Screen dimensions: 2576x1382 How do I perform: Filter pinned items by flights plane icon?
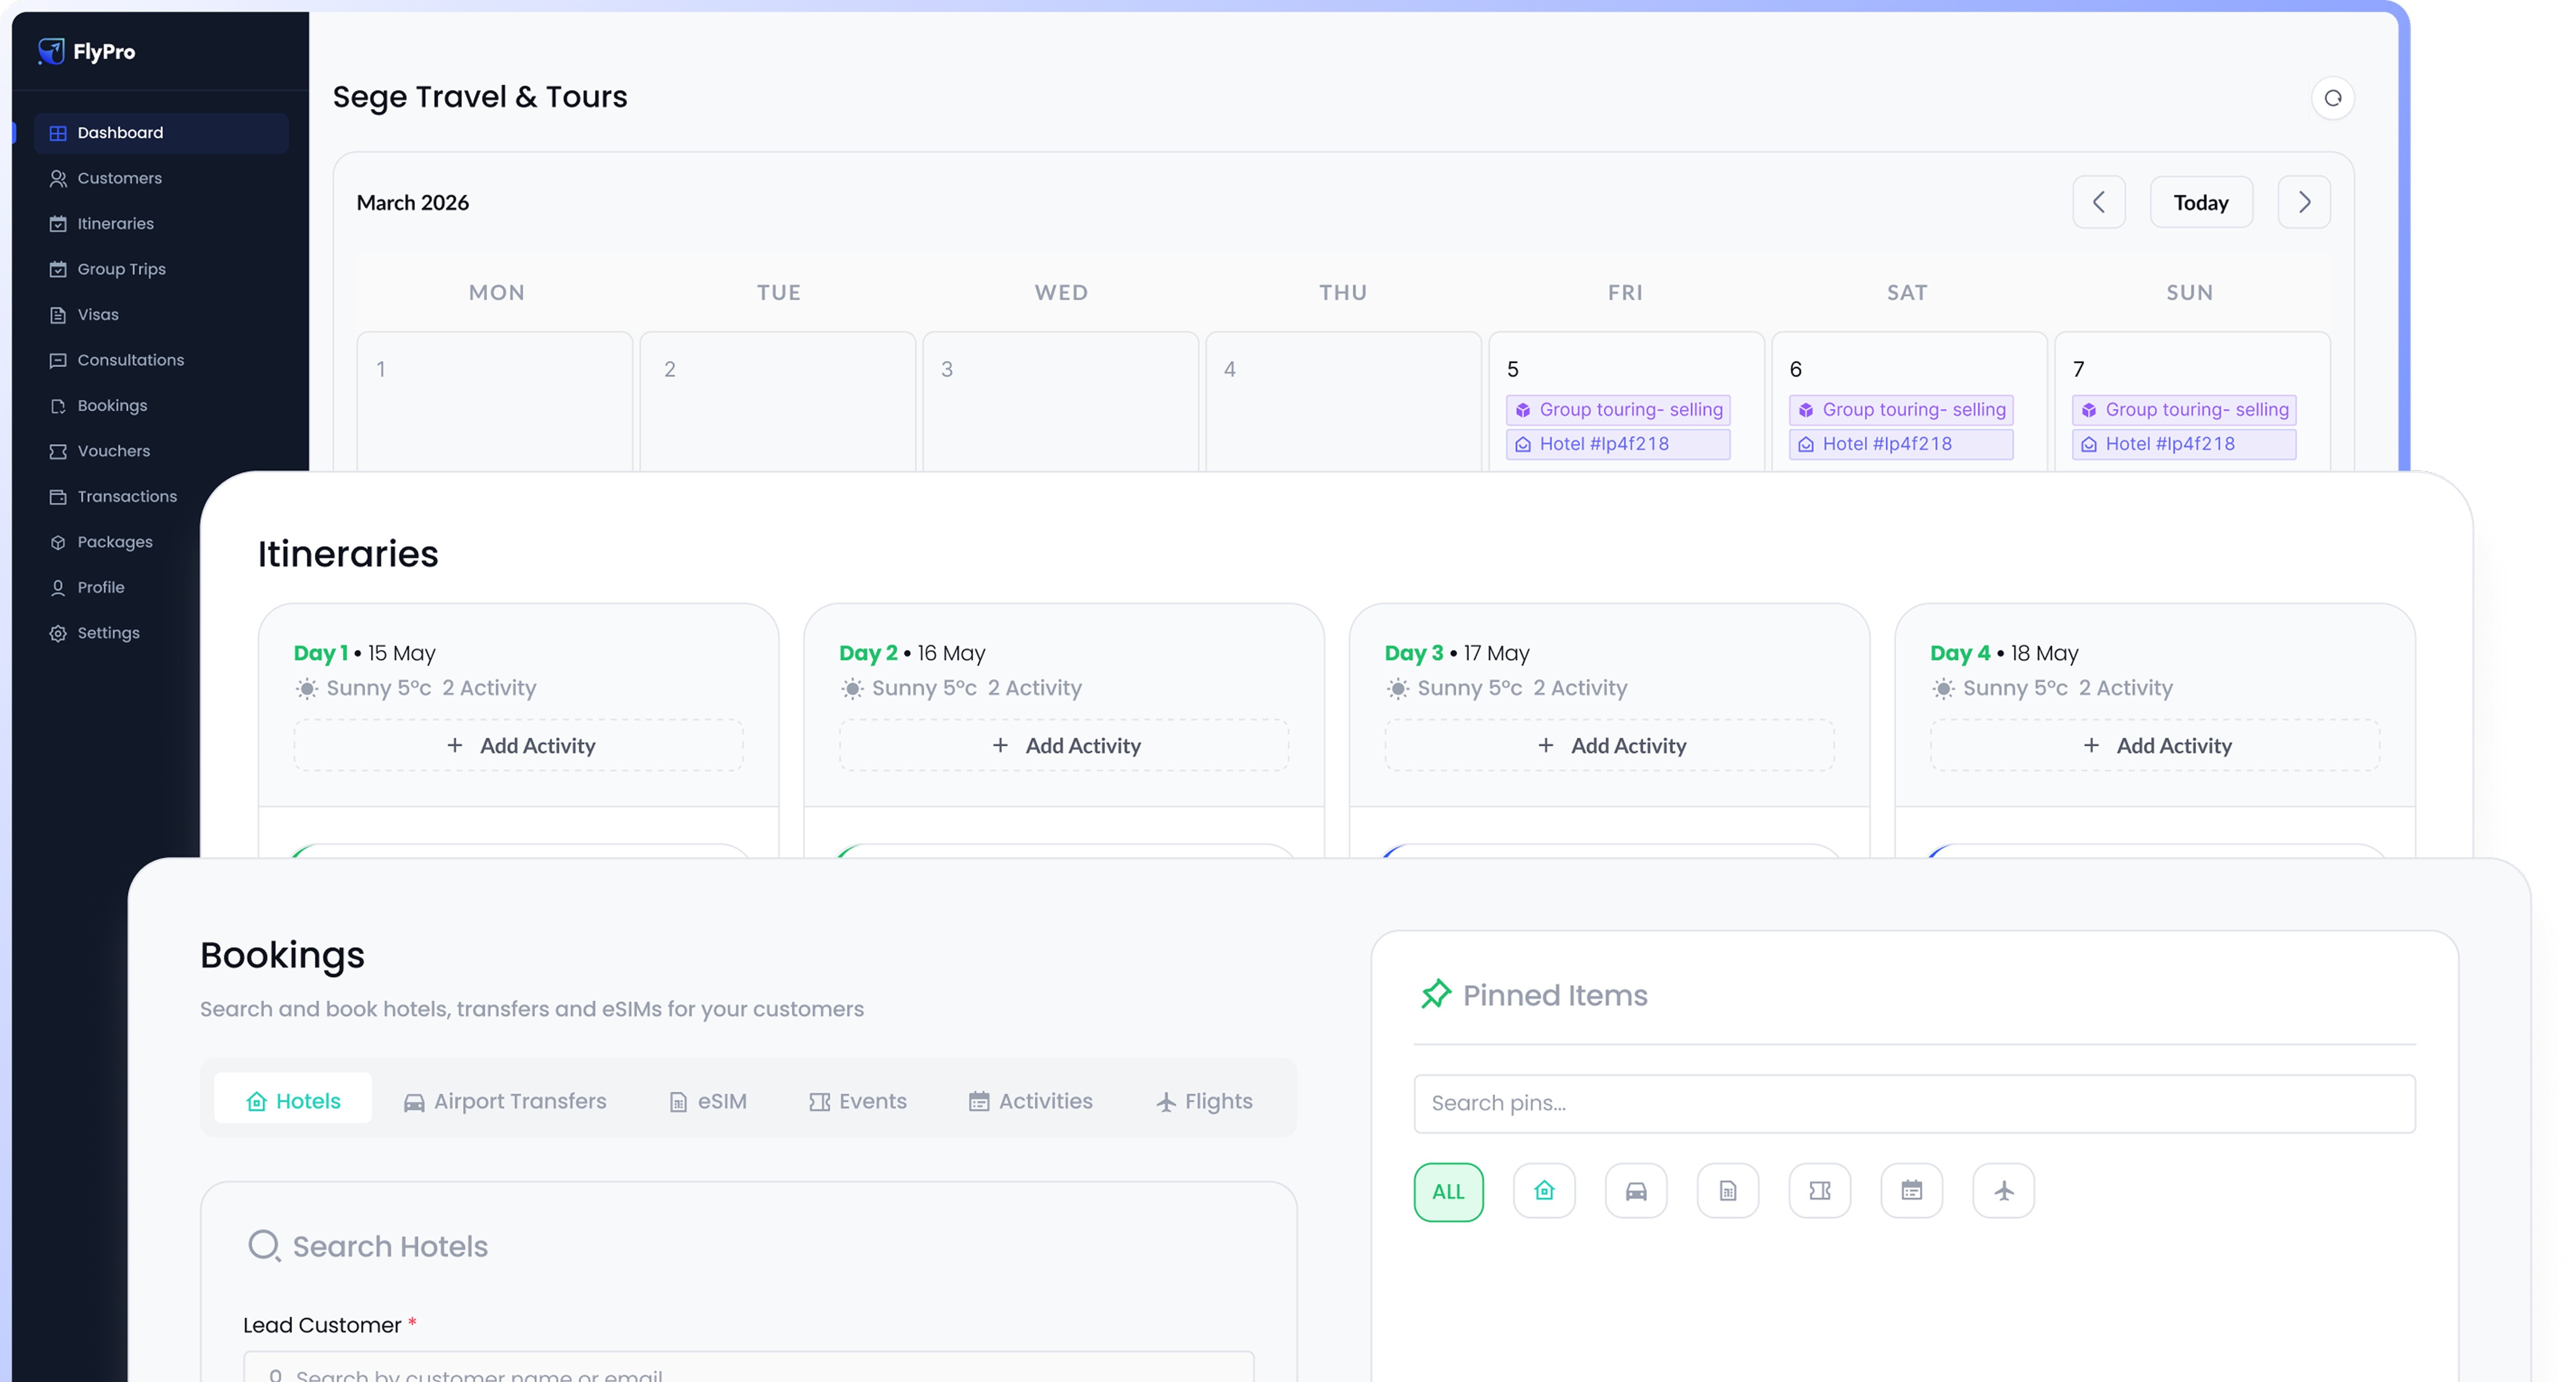pos(2004,1191)
